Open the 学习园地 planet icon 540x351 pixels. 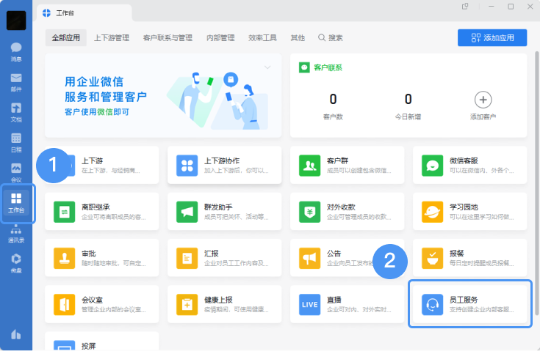click(x=432, y=212)
